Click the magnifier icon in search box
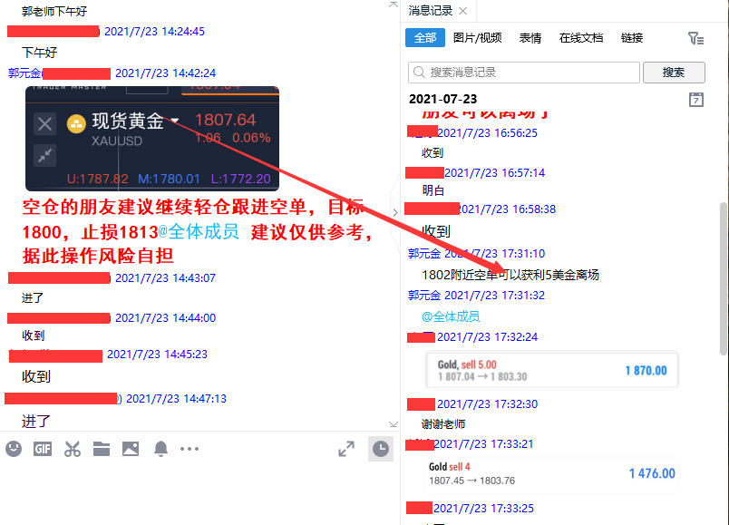The image size is (729, 525). (x=419, y=72)
